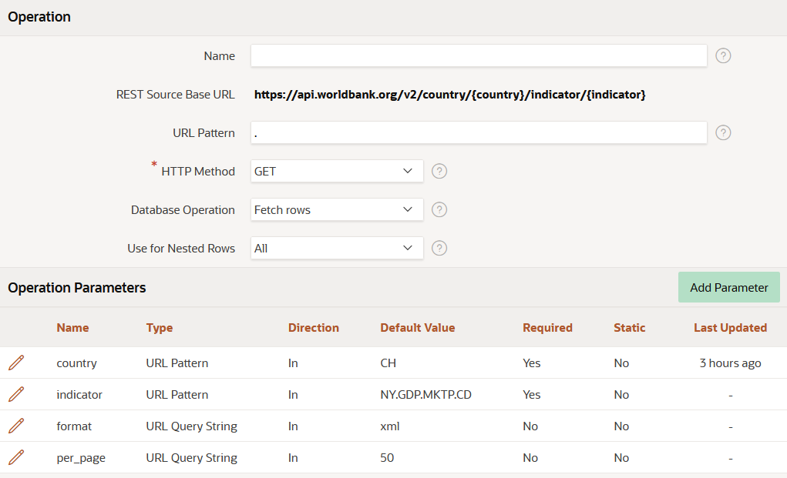Open the HTTP Method dropdown
787x478 pixels.
pyautogui.click(x=337, y=171)
